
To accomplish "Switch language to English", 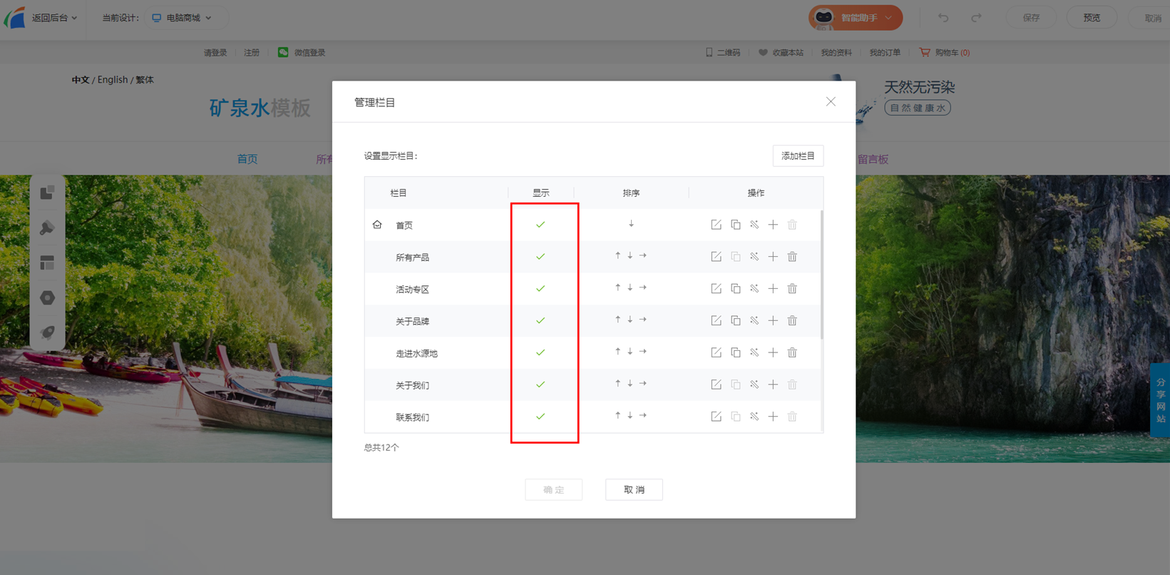I will tap(113, 80).
